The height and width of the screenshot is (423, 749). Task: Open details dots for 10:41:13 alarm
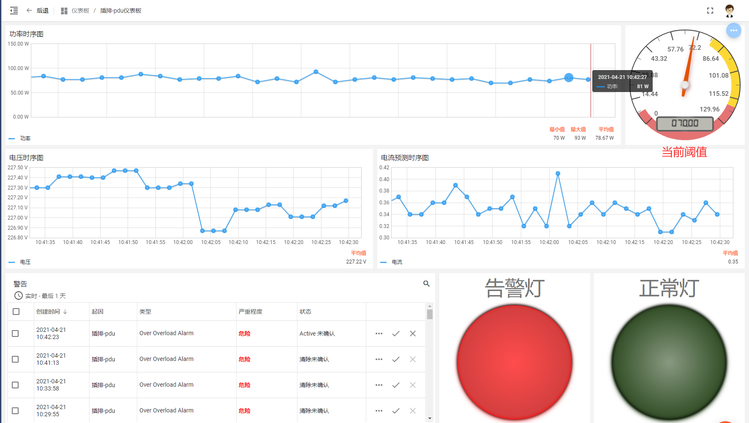point(379,359)
